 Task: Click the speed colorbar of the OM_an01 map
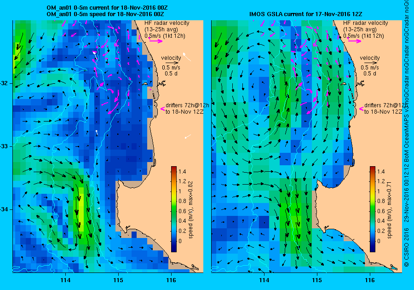pos(174,209)
